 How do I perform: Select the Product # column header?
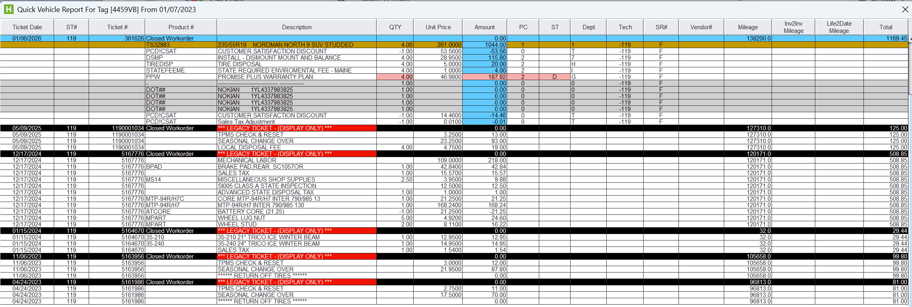(181, 27)
